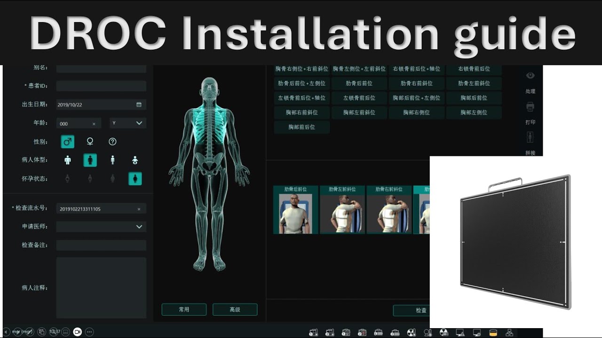Open the 肋骨右前斜位 position thumbnail
This screenshot has height=338, width=602.
click(389, 210)
